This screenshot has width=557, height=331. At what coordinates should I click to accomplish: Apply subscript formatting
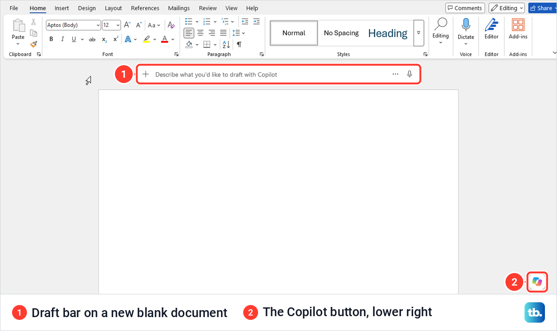(104, 39)
